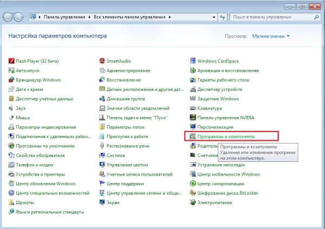Open Центр мобильности Windows link
This screenshot has width=325, height=229.
[229, 174]
